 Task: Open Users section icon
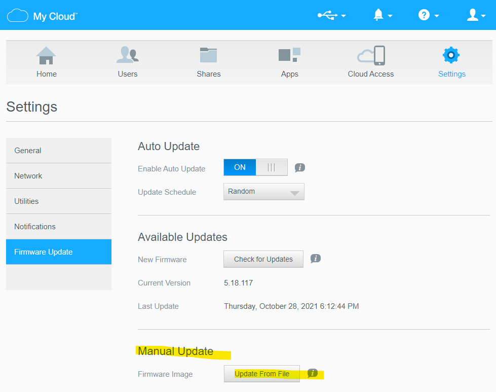coord(128,55)
